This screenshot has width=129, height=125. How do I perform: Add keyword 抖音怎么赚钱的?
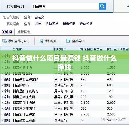coord(6,109)
